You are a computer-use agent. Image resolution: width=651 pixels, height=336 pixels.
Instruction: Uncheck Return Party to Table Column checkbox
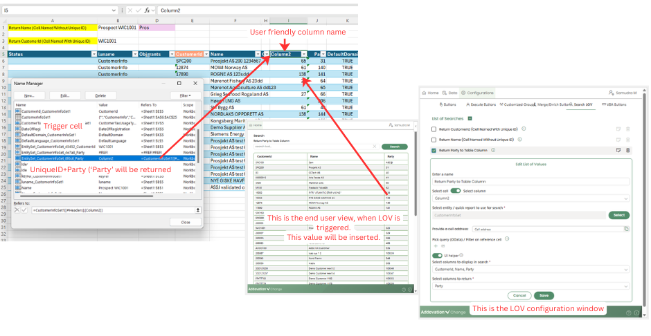(x=434, y=150)
